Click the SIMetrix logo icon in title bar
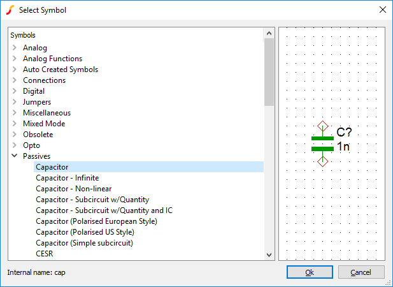This screenshot has height=287, width=393. click(x=10, y=10)
